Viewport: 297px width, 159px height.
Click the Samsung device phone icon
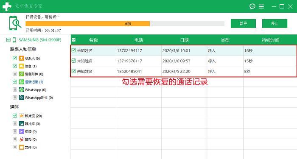pos(14,40)
